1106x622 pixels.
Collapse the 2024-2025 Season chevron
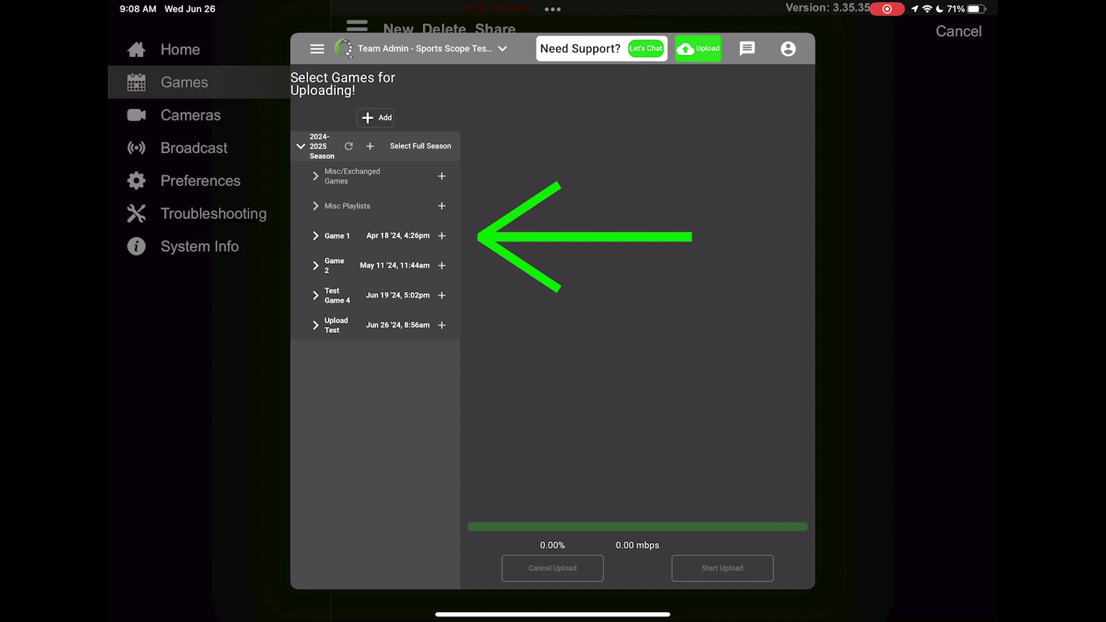[x=300, y=146]
